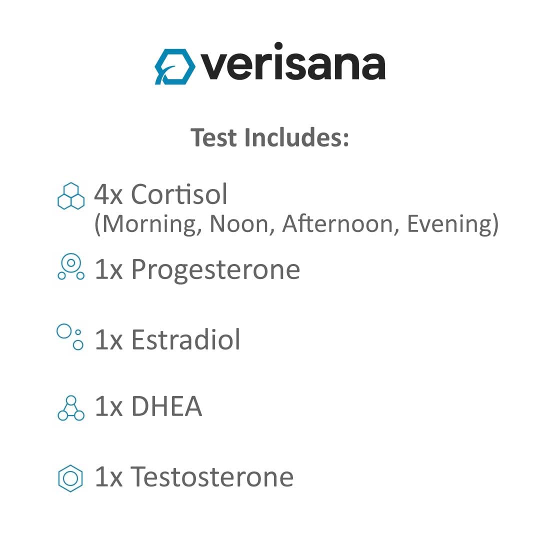Select the DHEA molecule triangle icon
Screen dimensions: 540x540
coord(71,408)
